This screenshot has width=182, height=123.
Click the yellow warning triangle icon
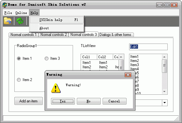coord(56,88)
